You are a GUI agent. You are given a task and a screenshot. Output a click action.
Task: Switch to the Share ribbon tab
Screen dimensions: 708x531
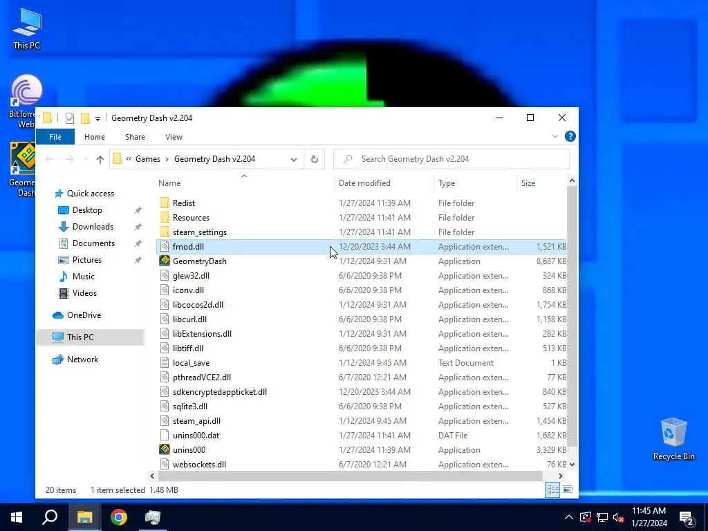[135, 137]
